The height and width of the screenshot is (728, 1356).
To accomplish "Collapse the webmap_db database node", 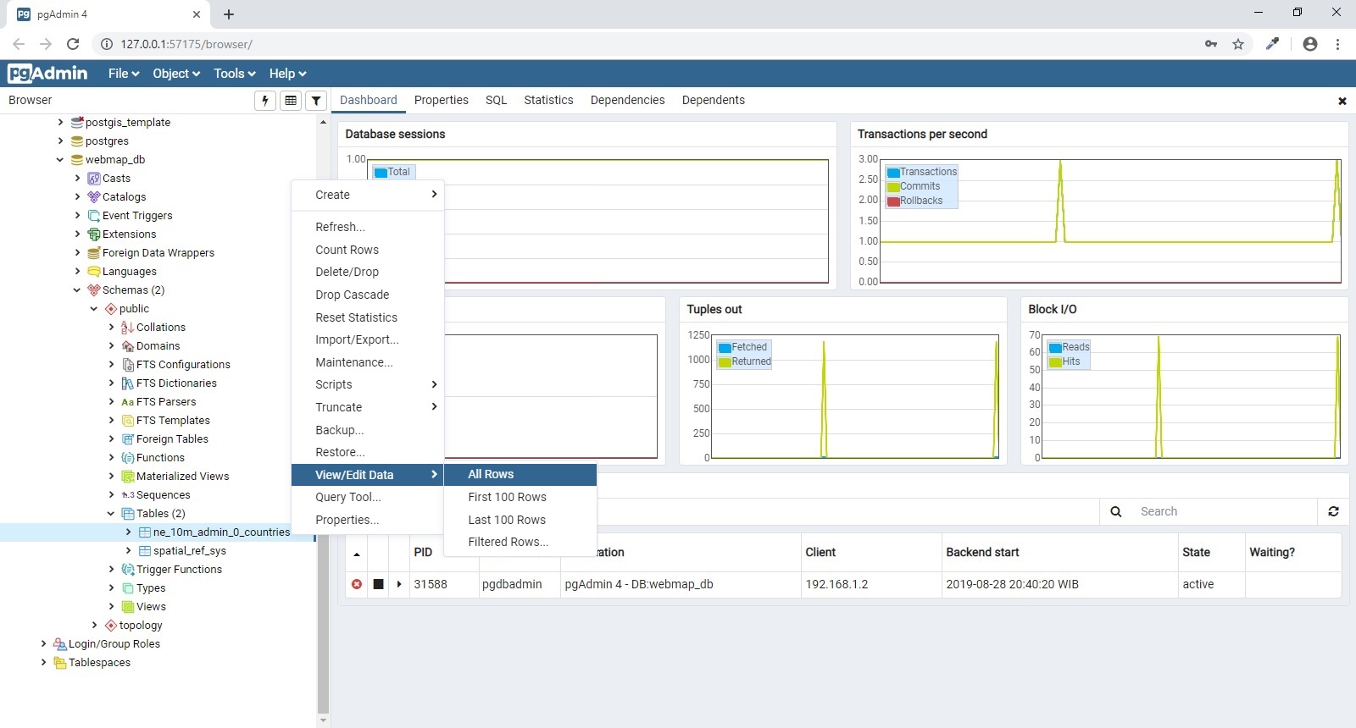I will [x=60, y=160].
